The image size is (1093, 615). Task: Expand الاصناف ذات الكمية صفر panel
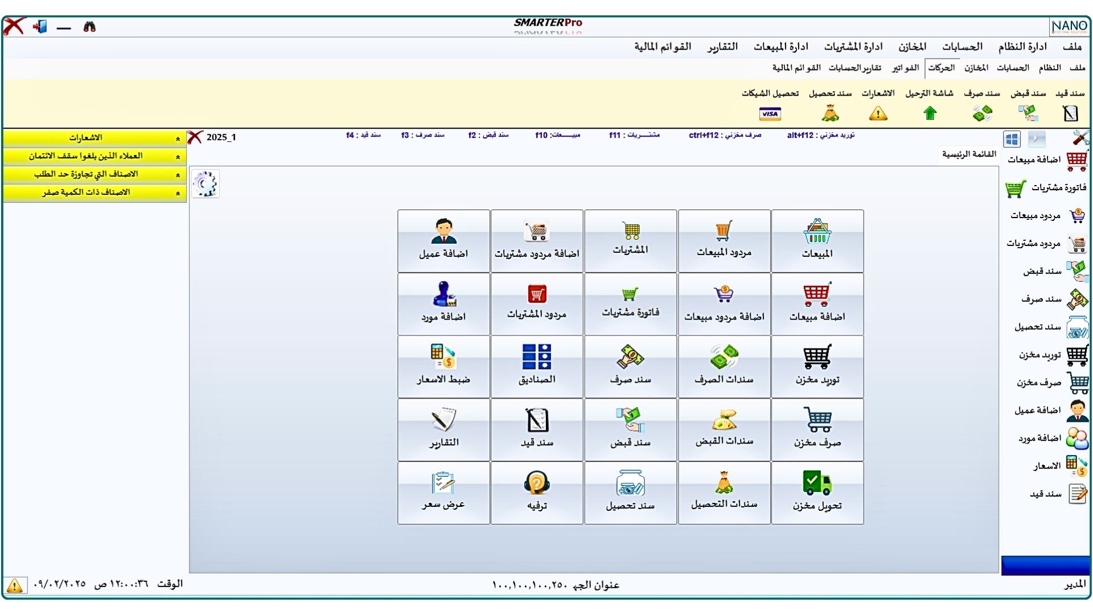pyautogui.click(x=94, y=192)
